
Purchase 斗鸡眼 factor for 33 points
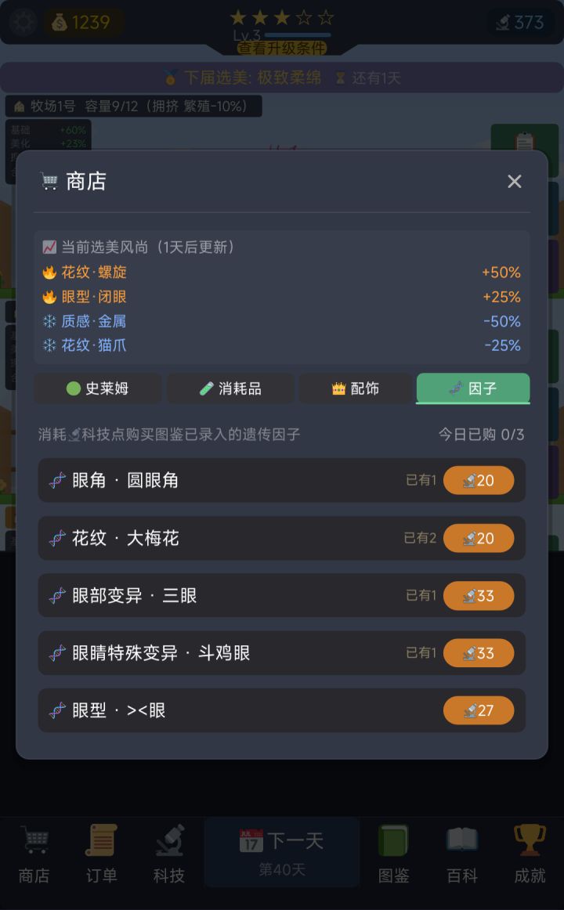click(479, 653)
